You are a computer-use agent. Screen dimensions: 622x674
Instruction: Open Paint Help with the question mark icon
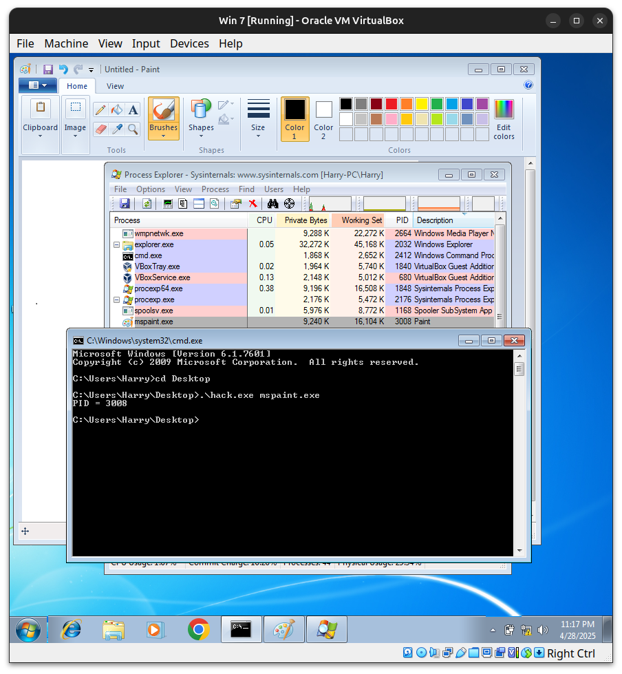528,85
